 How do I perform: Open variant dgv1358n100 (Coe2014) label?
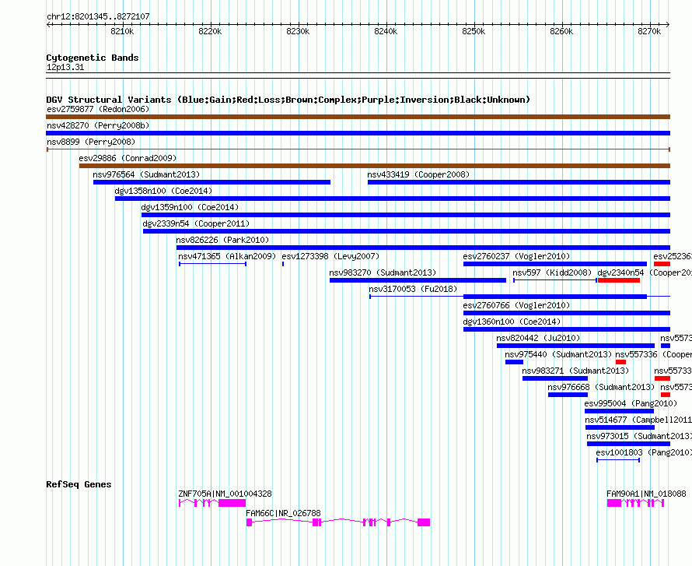[163, 191]
